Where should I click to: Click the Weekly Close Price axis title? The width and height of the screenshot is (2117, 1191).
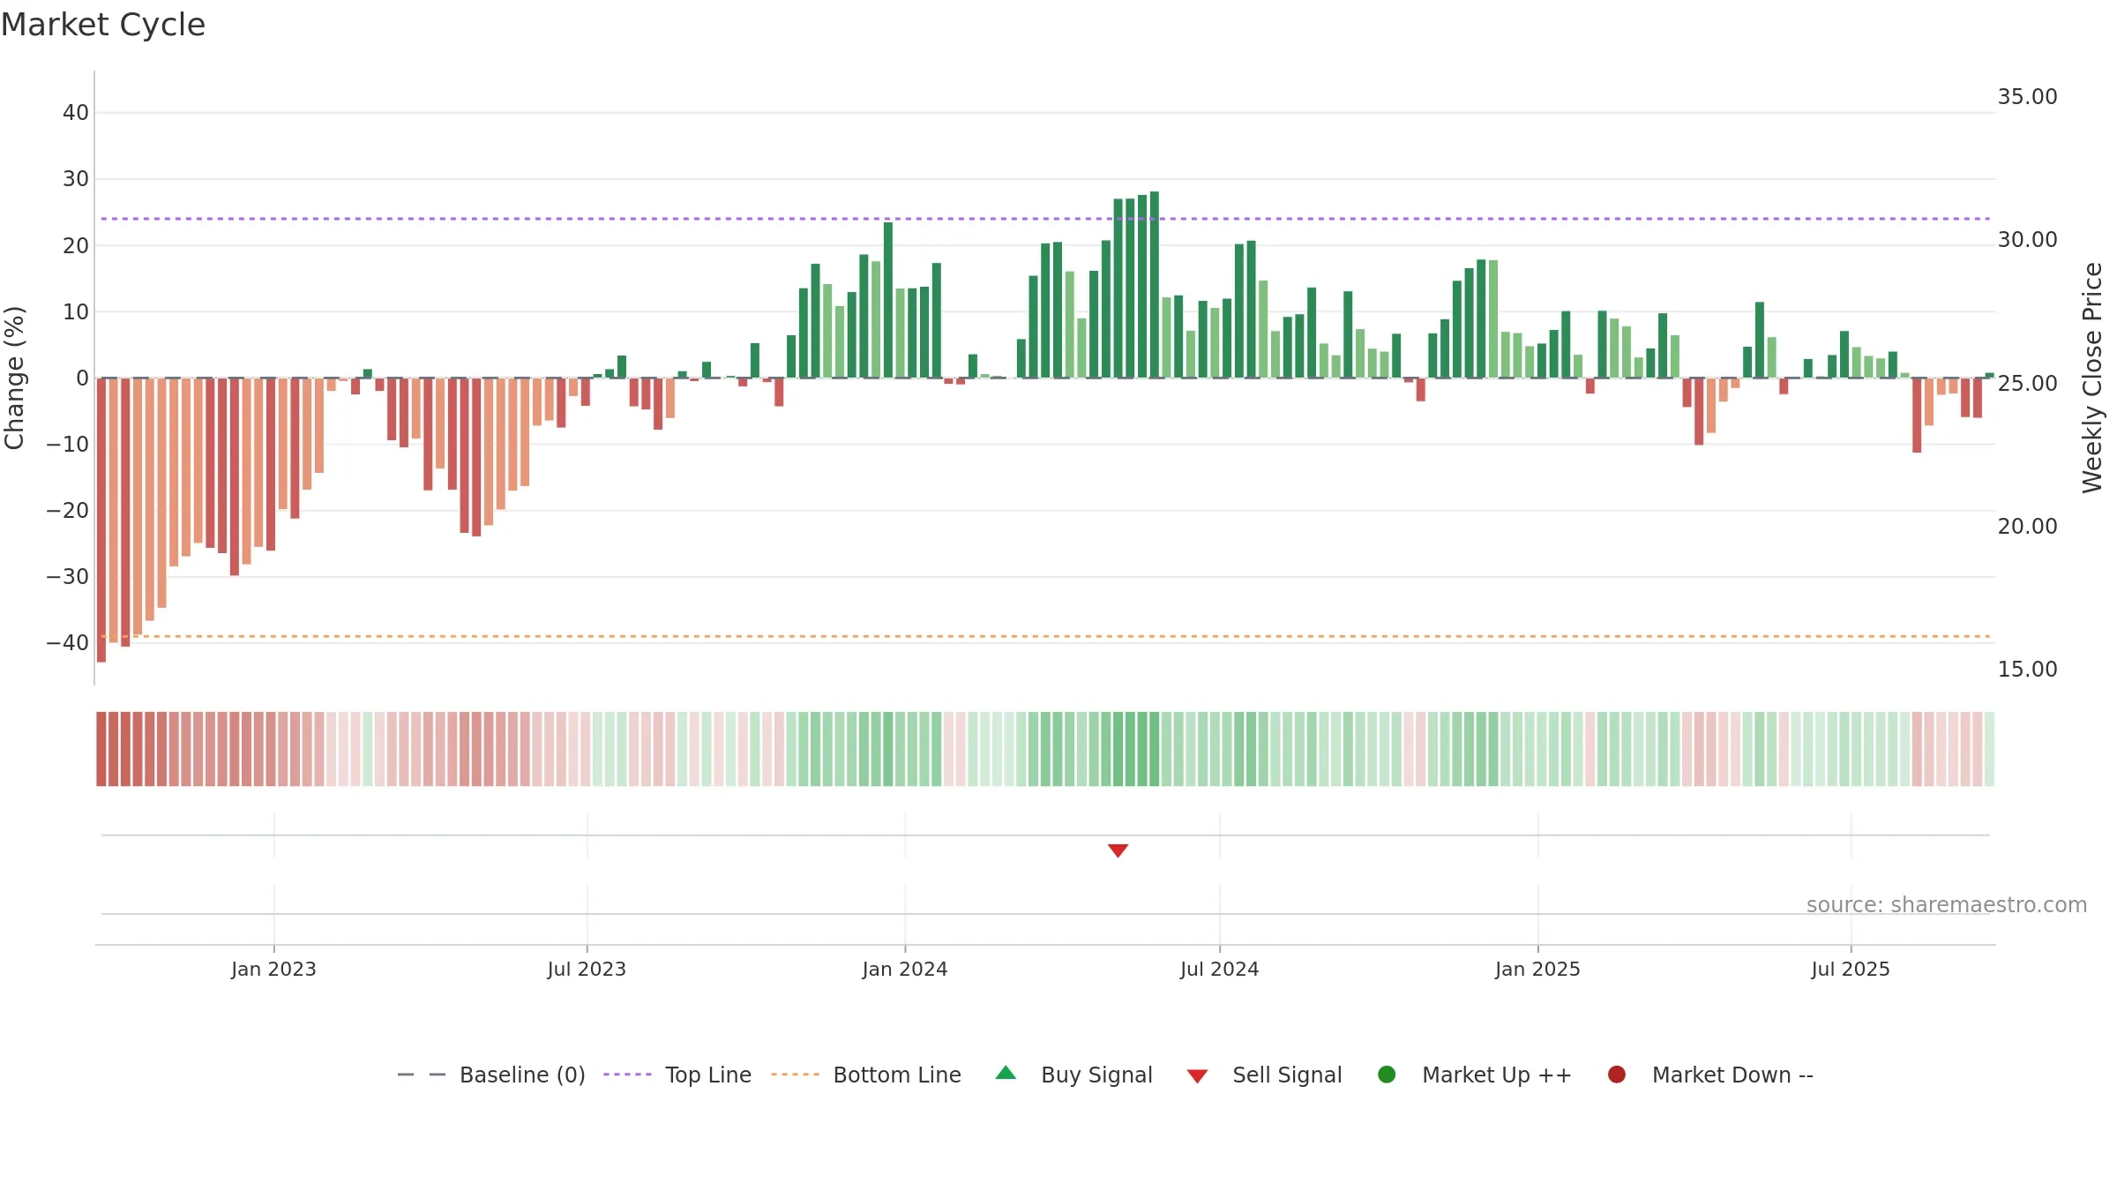pos(2092,378)
